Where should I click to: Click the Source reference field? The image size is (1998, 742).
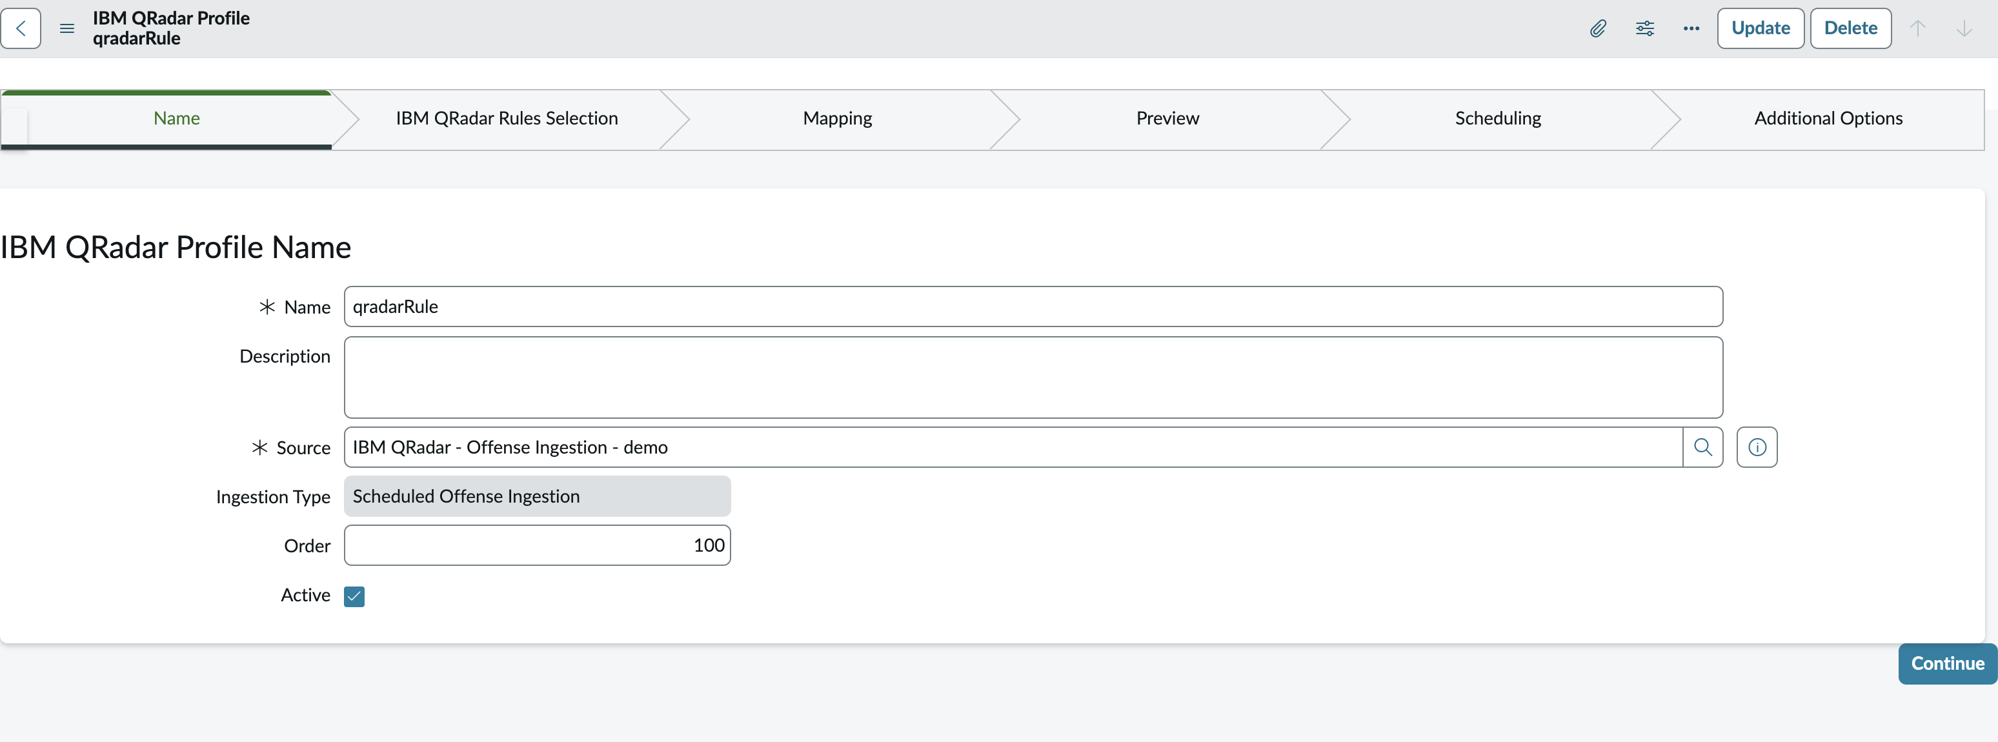(x=1013, y=447)
